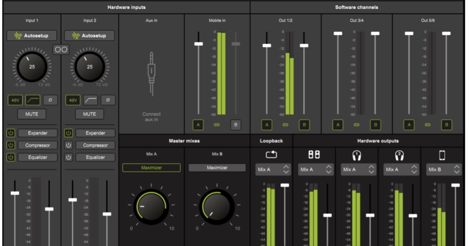This screenshot has height=246, width=469.
Task: Click the link icon under Mobile in
Action: [x=217, y=125]
